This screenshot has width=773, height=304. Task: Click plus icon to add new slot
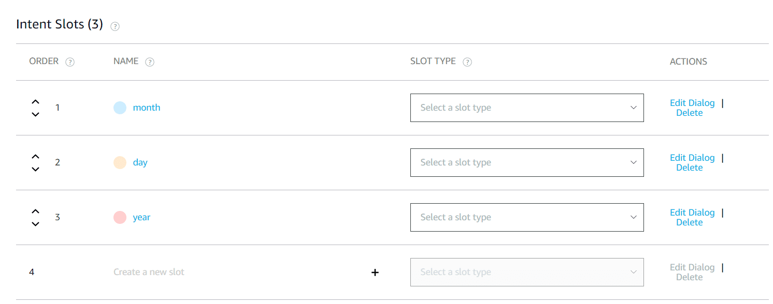(x=375, y=272)
